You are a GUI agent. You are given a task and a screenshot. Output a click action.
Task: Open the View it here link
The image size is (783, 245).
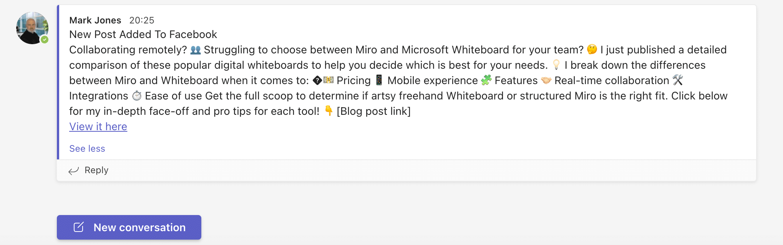[x=98, y=126]
